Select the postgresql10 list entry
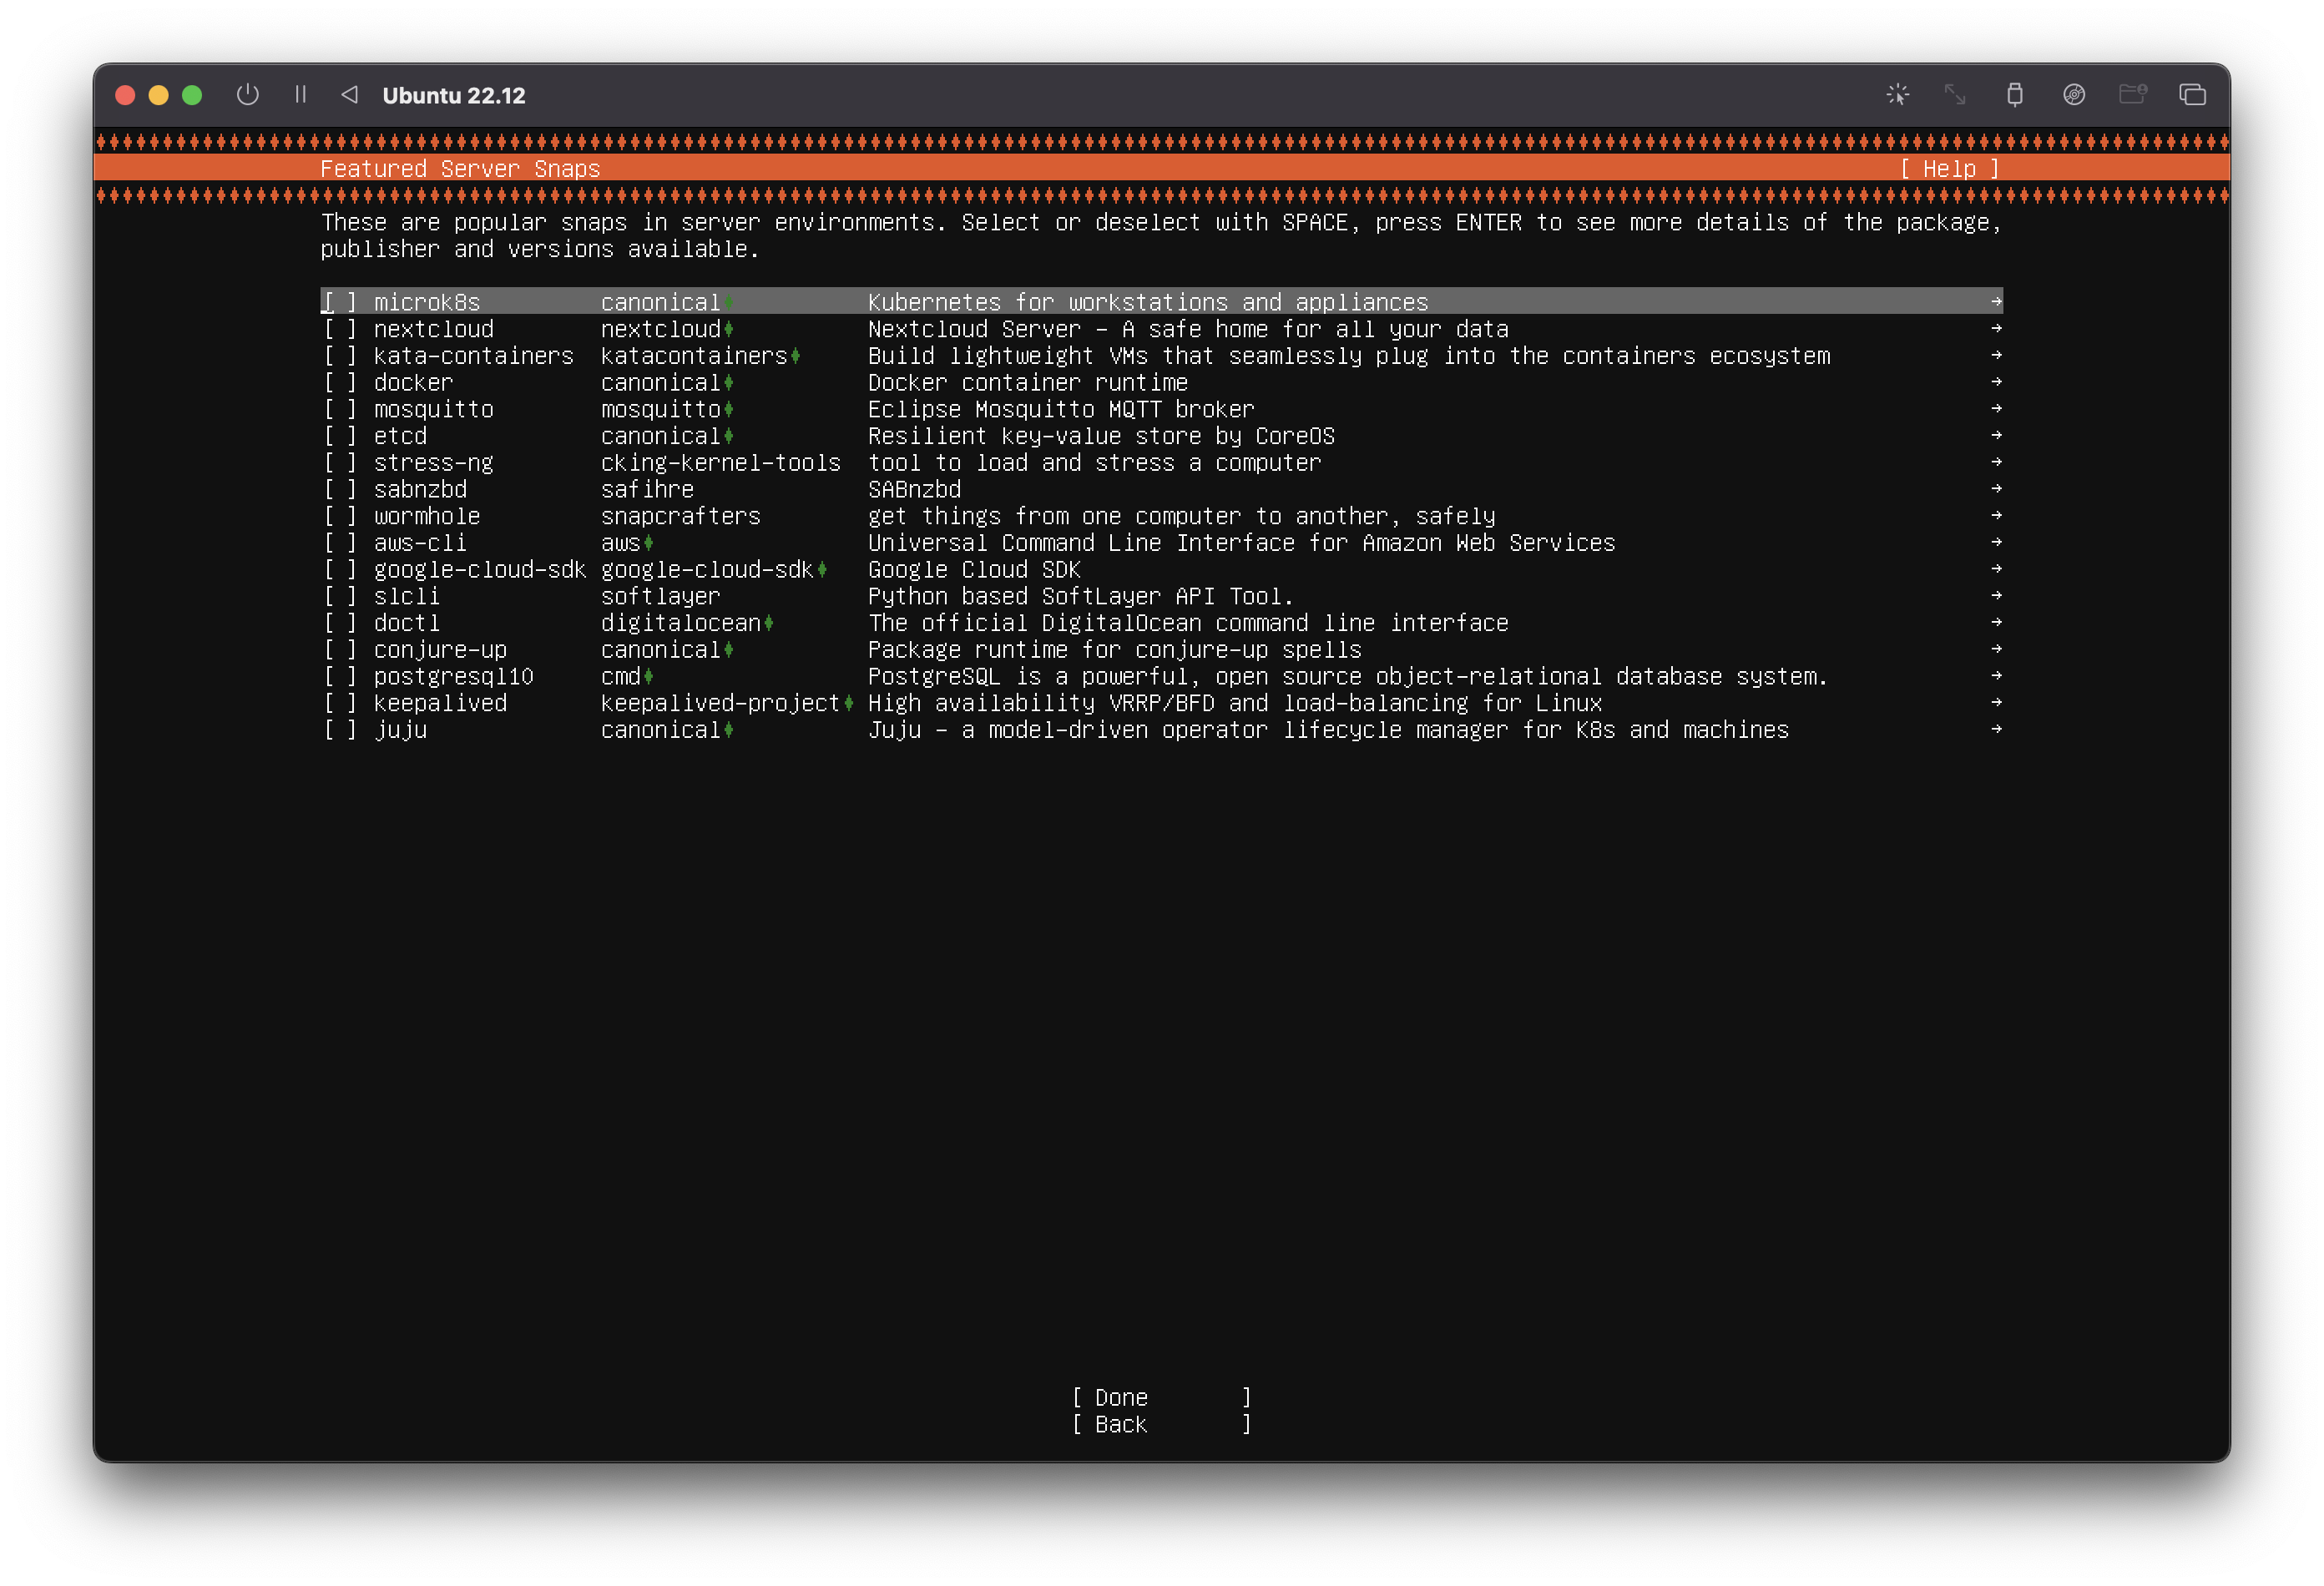 tap(453, 677)
